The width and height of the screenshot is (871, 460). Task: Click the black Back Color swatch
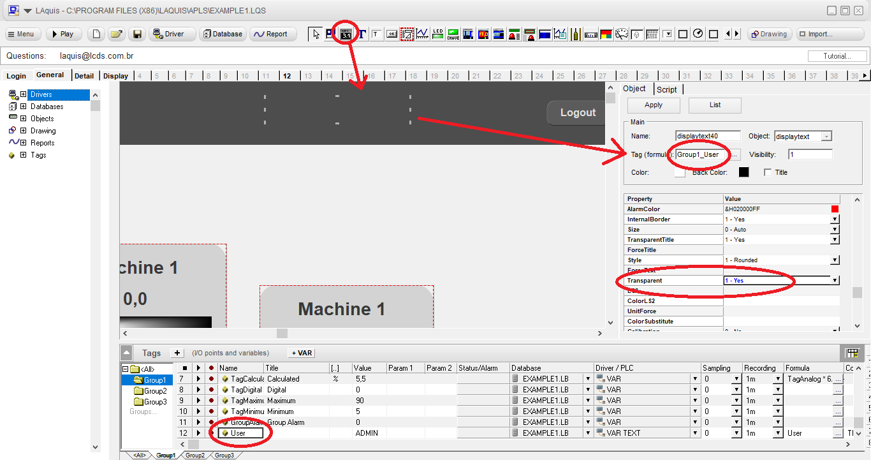(743, 172)
